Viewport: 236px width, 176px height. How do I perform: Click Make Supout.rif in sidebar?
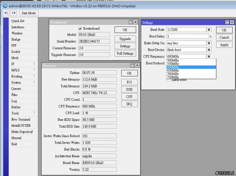click(x=23, y=132)
